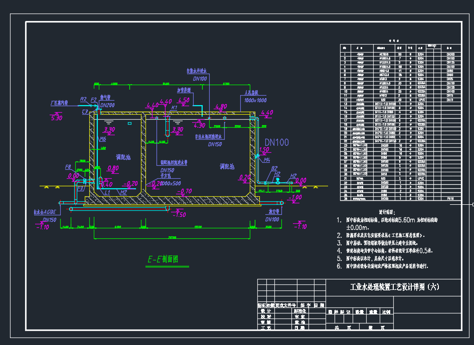This screenshot has height=345, width=474.
Task: Click the -1.50 elevation label
Action: (x=179, y=215)
